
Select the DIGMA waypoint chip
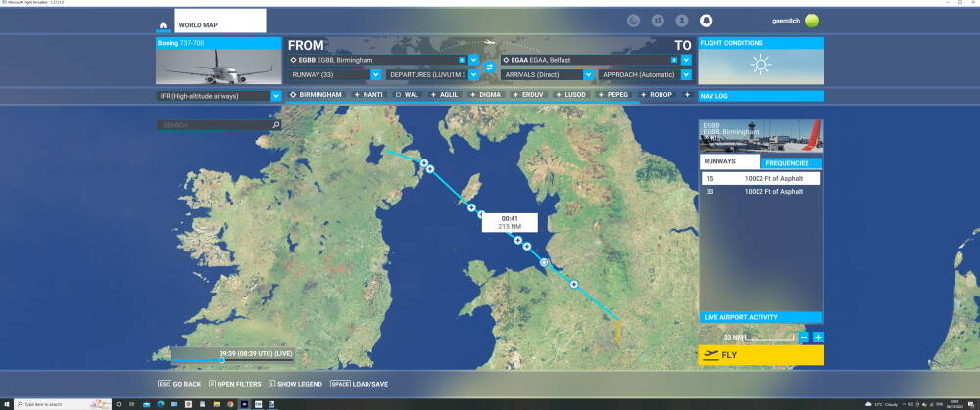[x=486, y=94]
